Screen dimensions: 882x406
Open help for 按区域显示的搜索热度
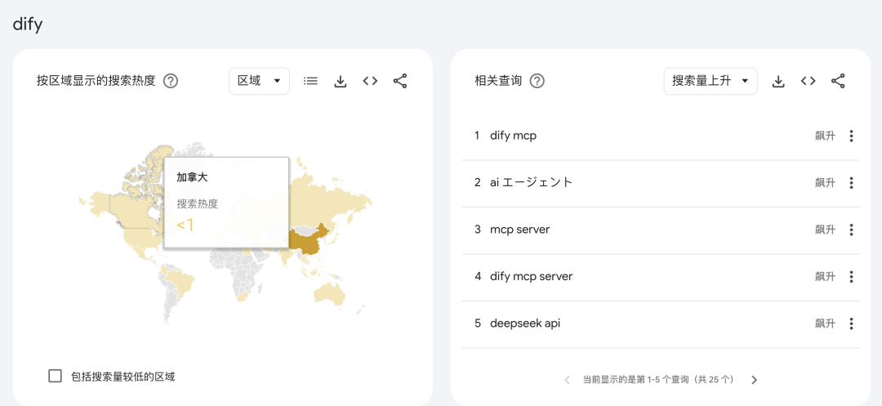pos(171,81)
